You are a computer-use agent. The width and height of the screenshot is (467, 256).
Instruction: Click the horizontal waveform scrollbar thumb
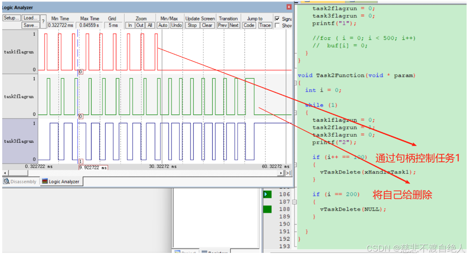coord(18,173)
